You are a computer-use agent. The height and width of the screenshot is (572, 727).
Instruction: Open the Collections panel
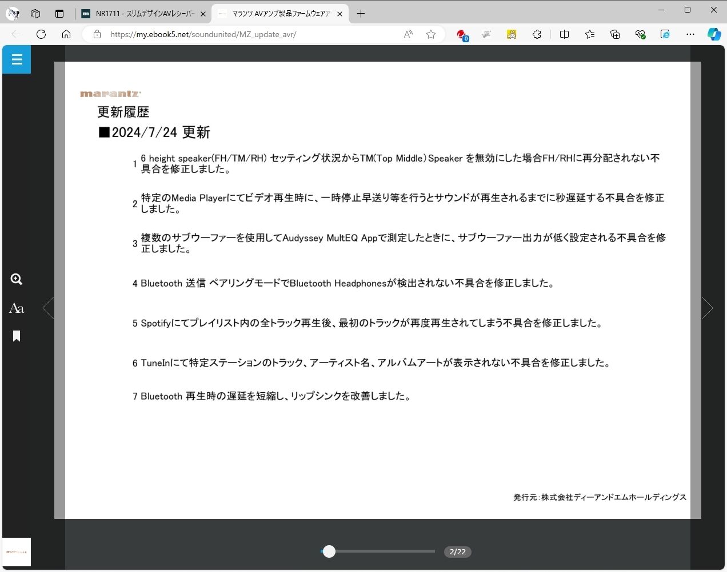coord(615,34)
